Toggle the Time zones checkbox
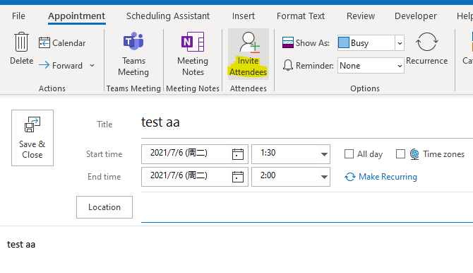 [x=400, y=154]
